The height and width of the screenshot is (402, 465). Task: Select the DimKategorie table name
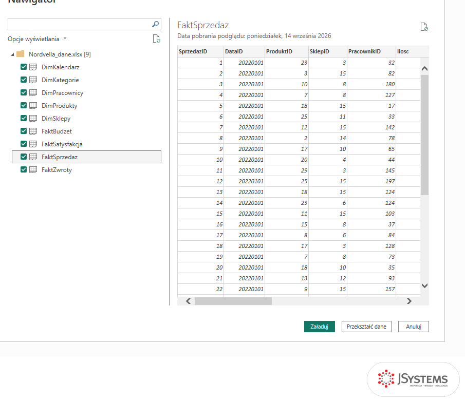coord(60,80)
